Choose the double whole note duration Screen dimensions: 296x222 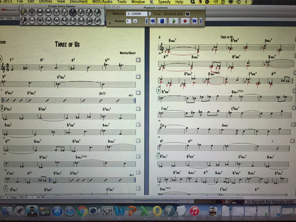pyautogui.click(x=40, y=12)
